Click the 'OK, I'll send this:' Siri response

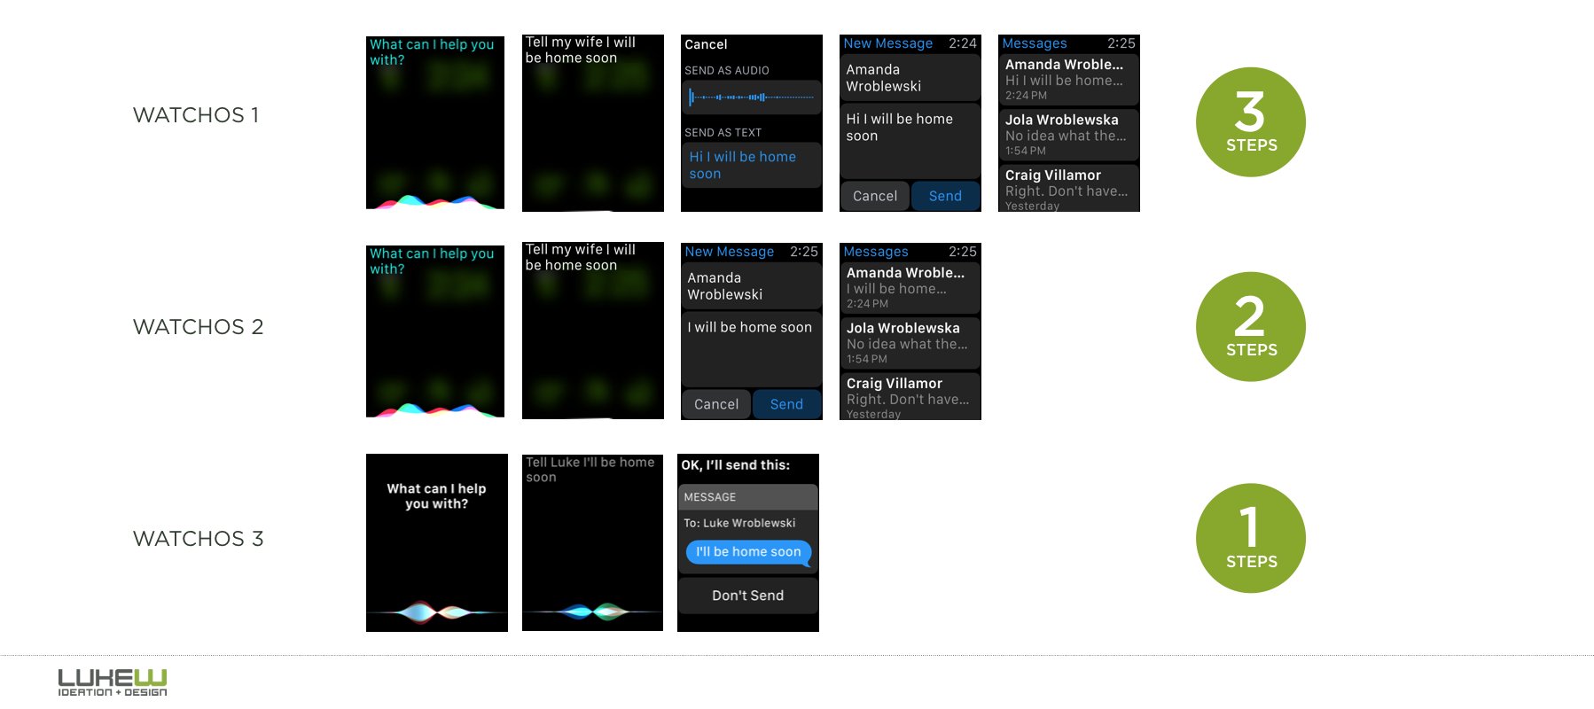[735, 465]
